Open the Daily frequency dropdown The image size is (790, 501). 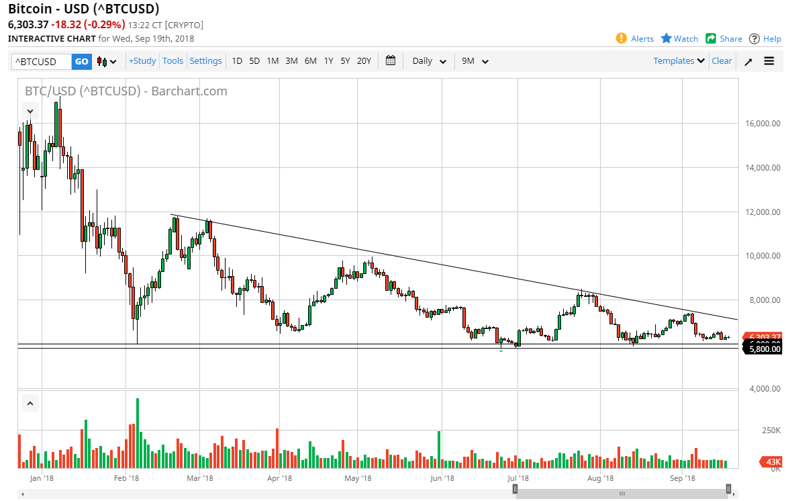coord(428,60)
